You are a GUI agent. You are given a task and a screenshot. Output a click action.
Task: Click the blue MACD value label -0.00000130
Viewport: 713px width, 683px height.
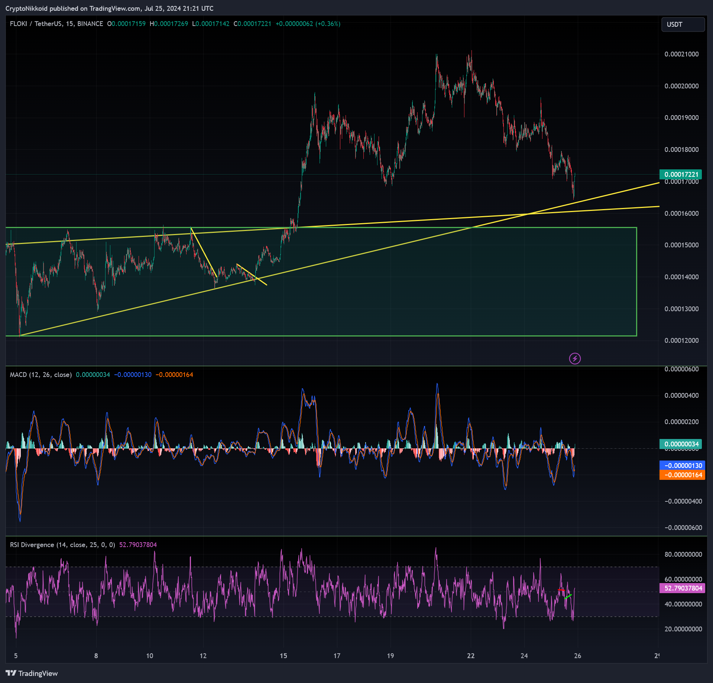tap(682, 465)
